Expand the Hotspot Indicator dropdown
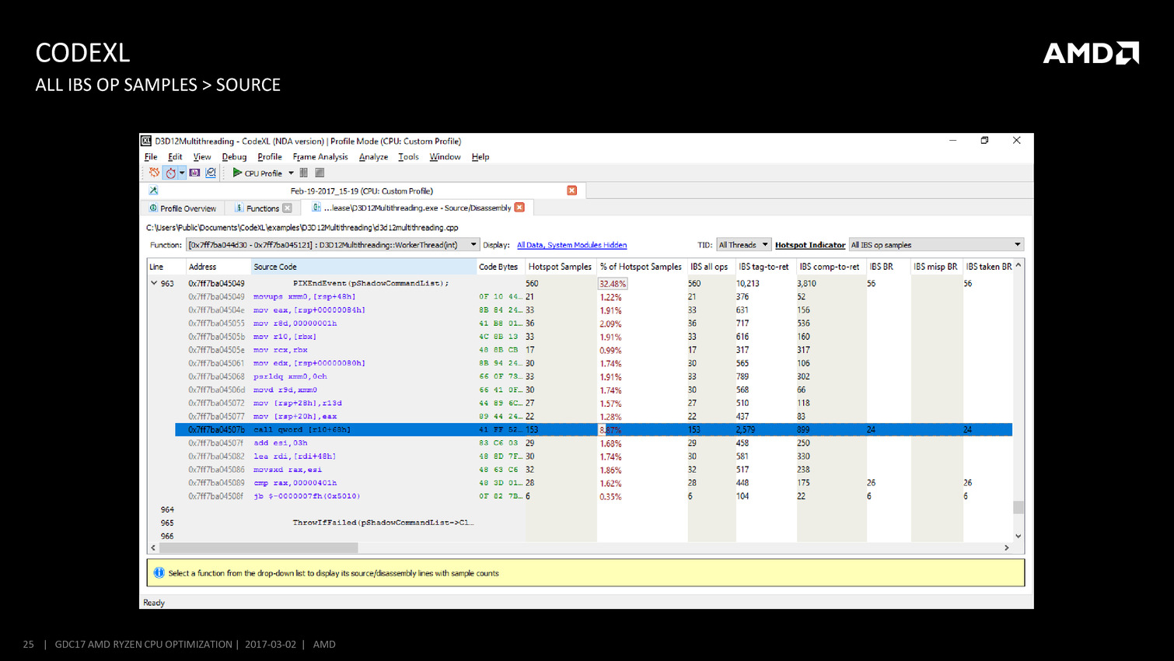This screenshot has width=1174, height=661. coord(1016,245)
